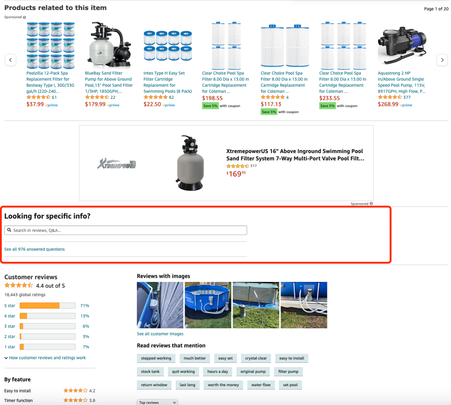Open BlueBay Sand Filter Pump title link

tap(109, 82)
